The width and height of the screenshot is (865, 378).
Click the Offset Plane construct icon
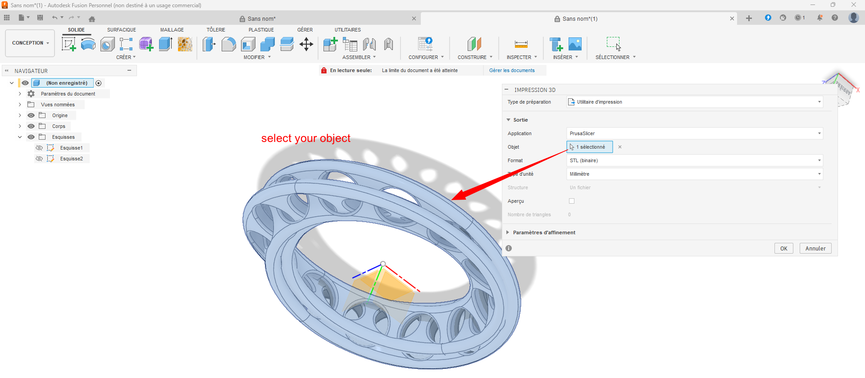pos(474,44)
